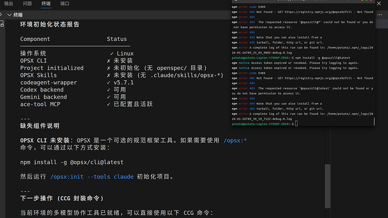This screenshot has height=218, width=388.
Task: Select the 终端 tab
Action: pyautogui.click(x=46, y=3)
